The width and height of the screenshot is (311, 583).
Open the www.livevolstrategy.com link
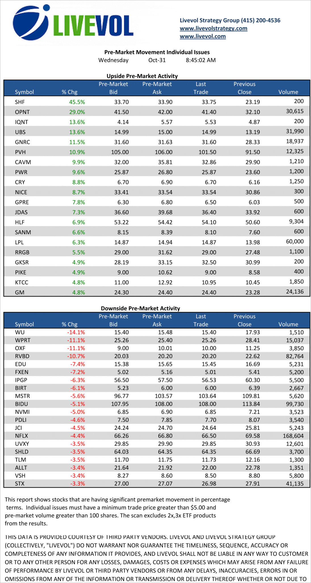213,28
